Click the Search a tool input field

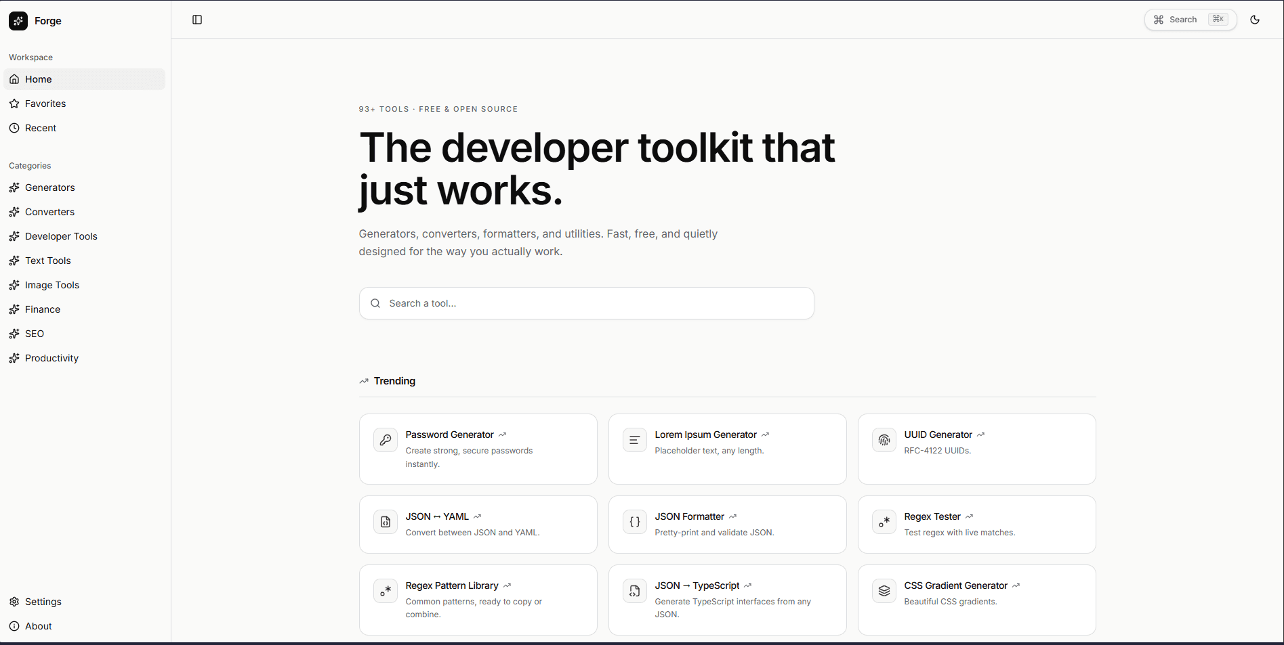[587, 303]
